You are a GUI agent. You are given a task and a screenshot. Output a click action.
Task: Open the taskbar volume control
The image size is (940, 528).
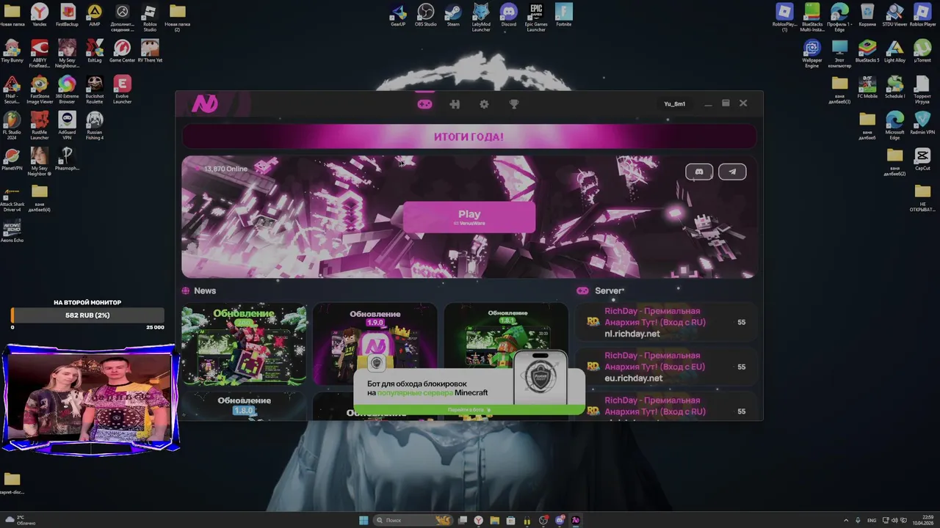click(896, 520)
